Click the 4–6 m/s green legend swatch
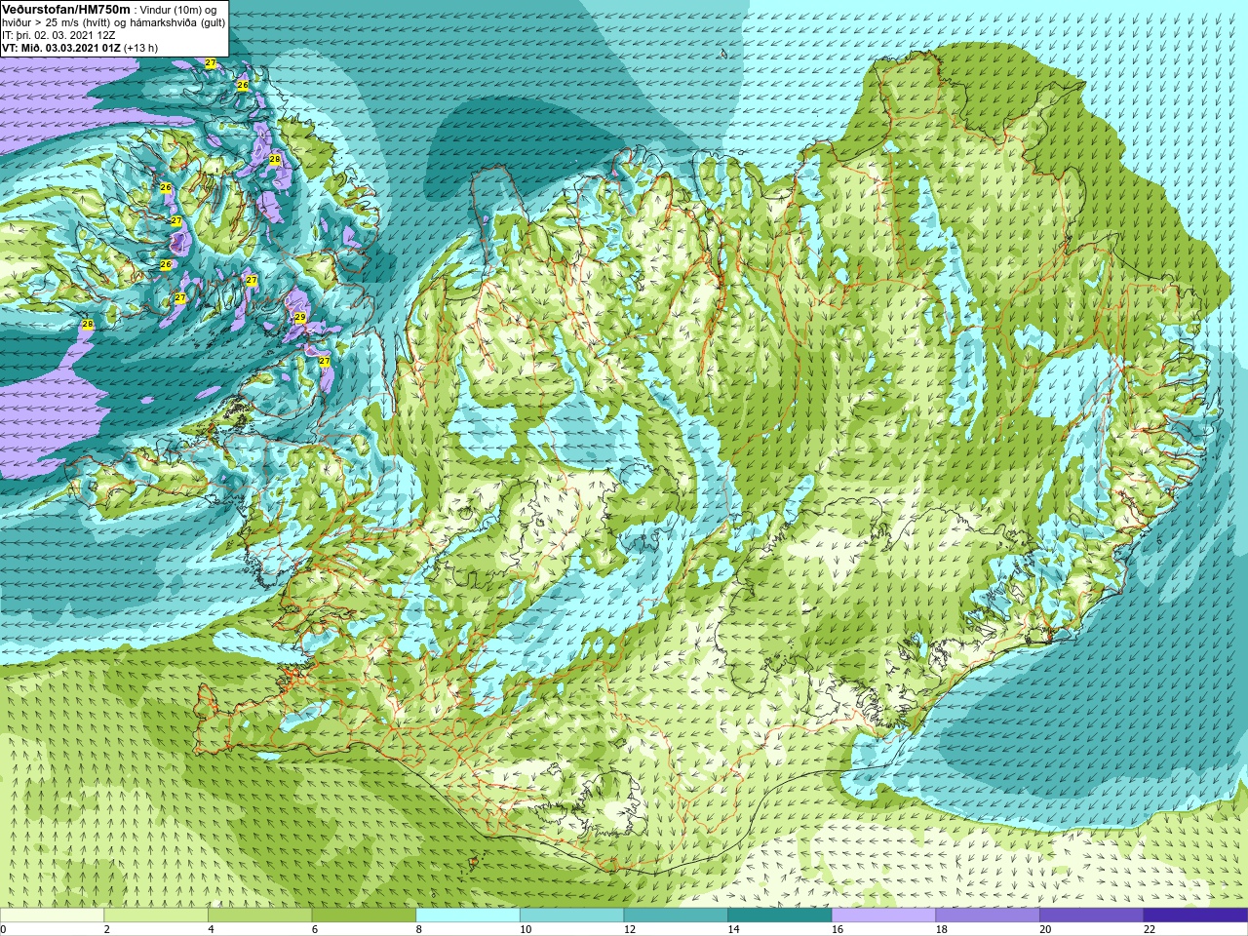The image size is (1248, 936). click(x=259, y=916)
